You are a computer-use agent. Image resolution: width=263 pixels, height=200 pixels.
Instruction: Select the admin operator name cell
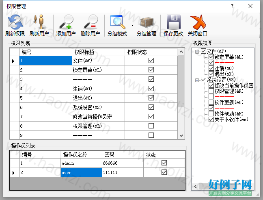point(81,163)
